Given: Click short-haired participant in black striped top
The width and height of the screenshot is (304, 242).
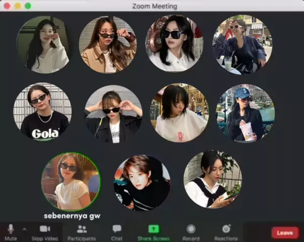Looking at the screenshot, I should click(x=142, y=183).
